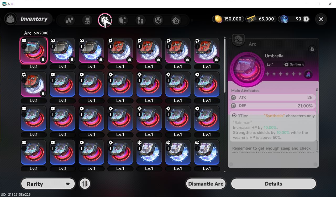336x197 pixels.
Task: Click the 1Tier eye visibility icon
Action: pyautogui.click(x=234, y=116)
